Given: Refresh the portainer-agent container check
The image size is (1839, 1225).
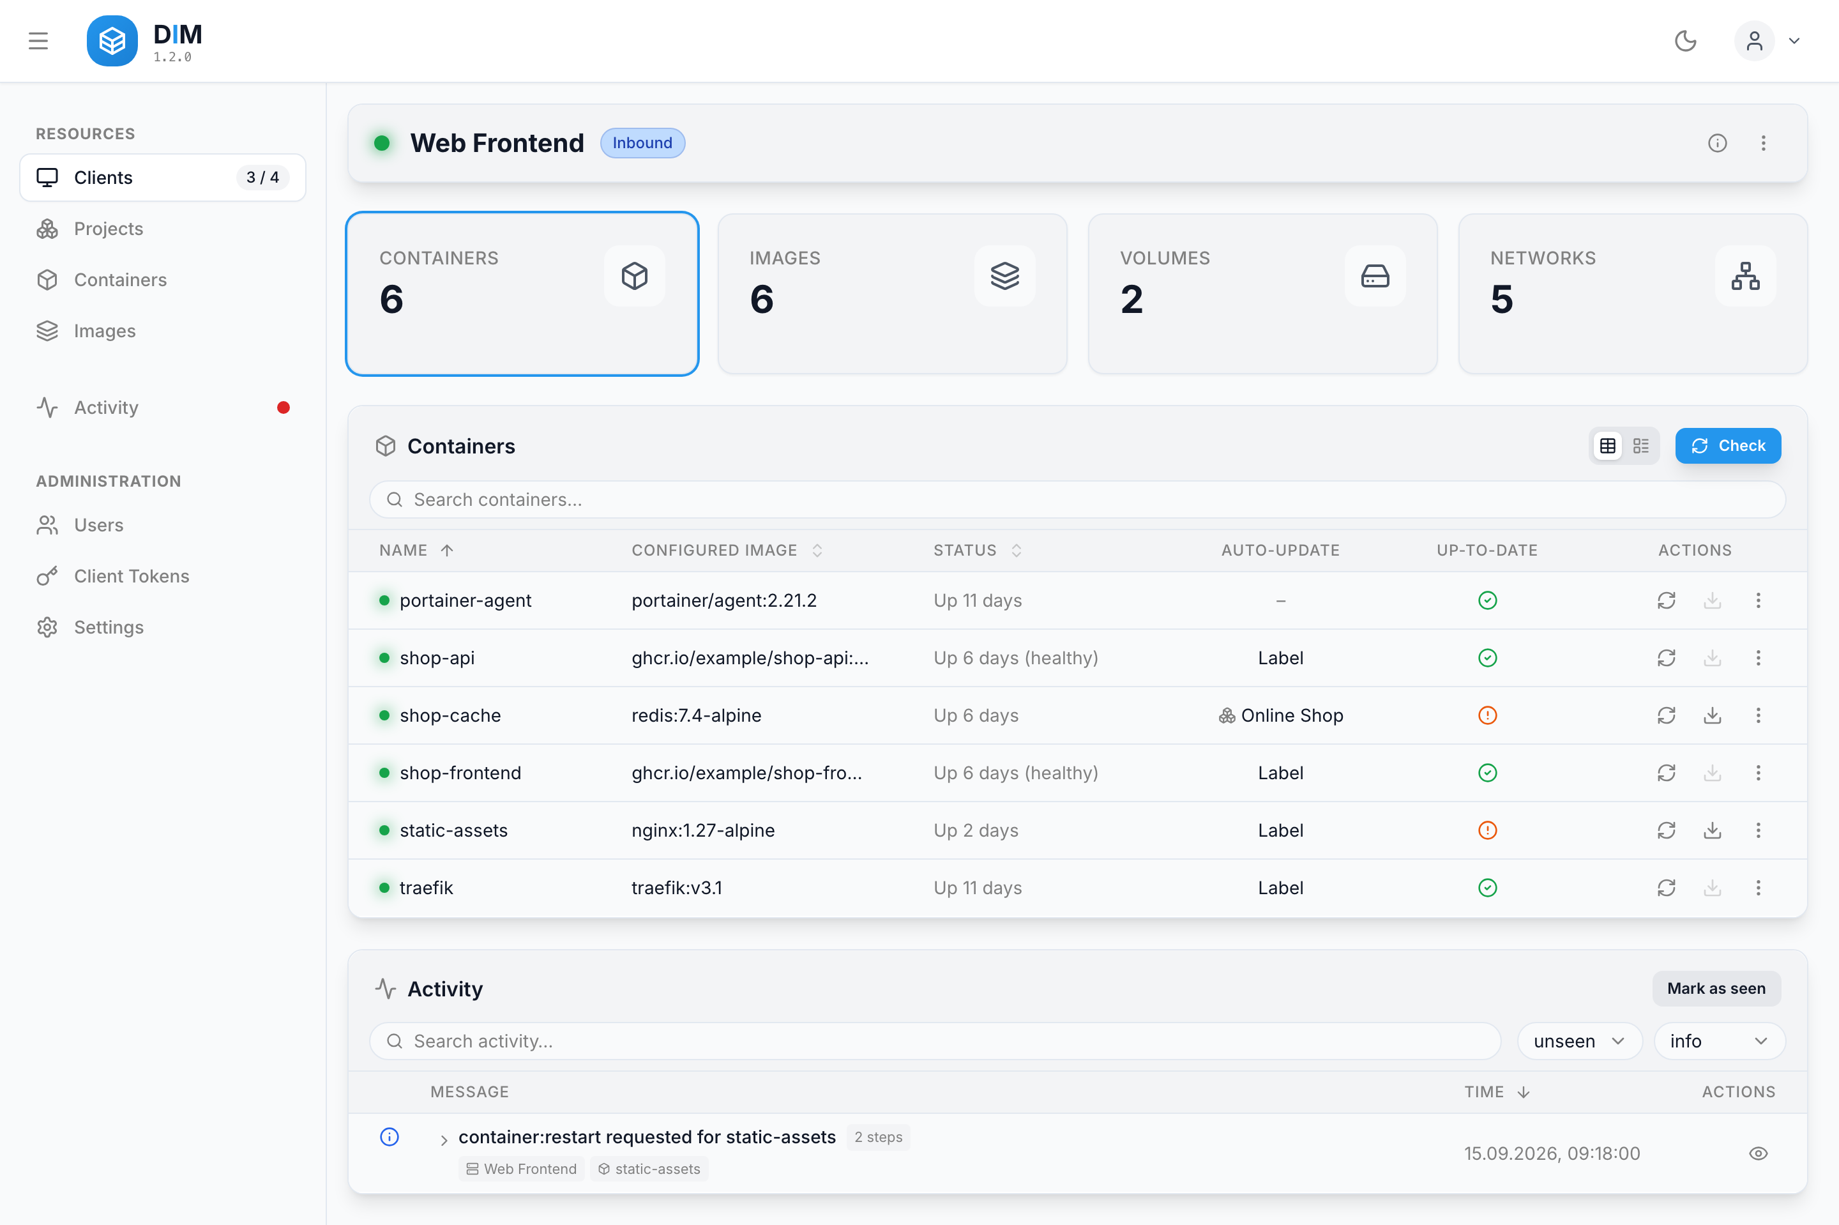Looking at the screenshot, I should point(1667,600).
